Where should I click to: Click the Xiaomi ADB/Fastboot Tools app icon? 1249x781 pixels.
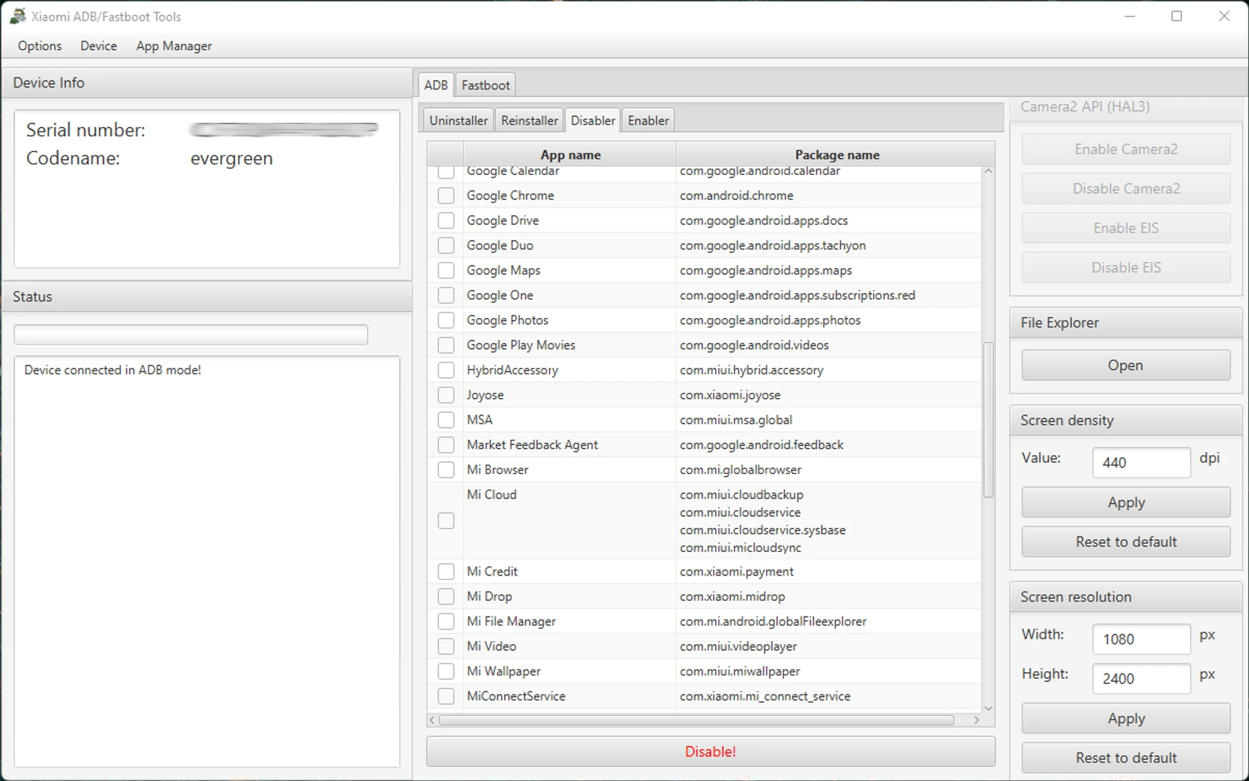tap(18, 16)
